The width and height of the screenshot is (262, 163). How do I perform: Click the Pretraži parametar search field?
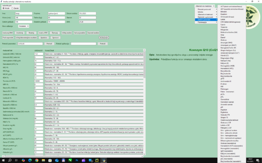pyautogui.click(x=30, y=43)
